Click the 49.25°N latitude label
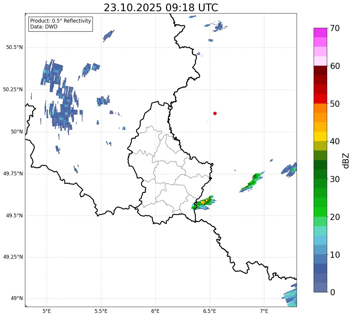This screenshot has width=353, height=317. coord(13,257)
